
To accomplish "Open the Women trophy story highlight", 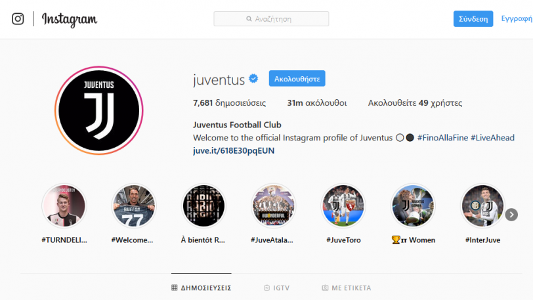I will coord(413,205).
